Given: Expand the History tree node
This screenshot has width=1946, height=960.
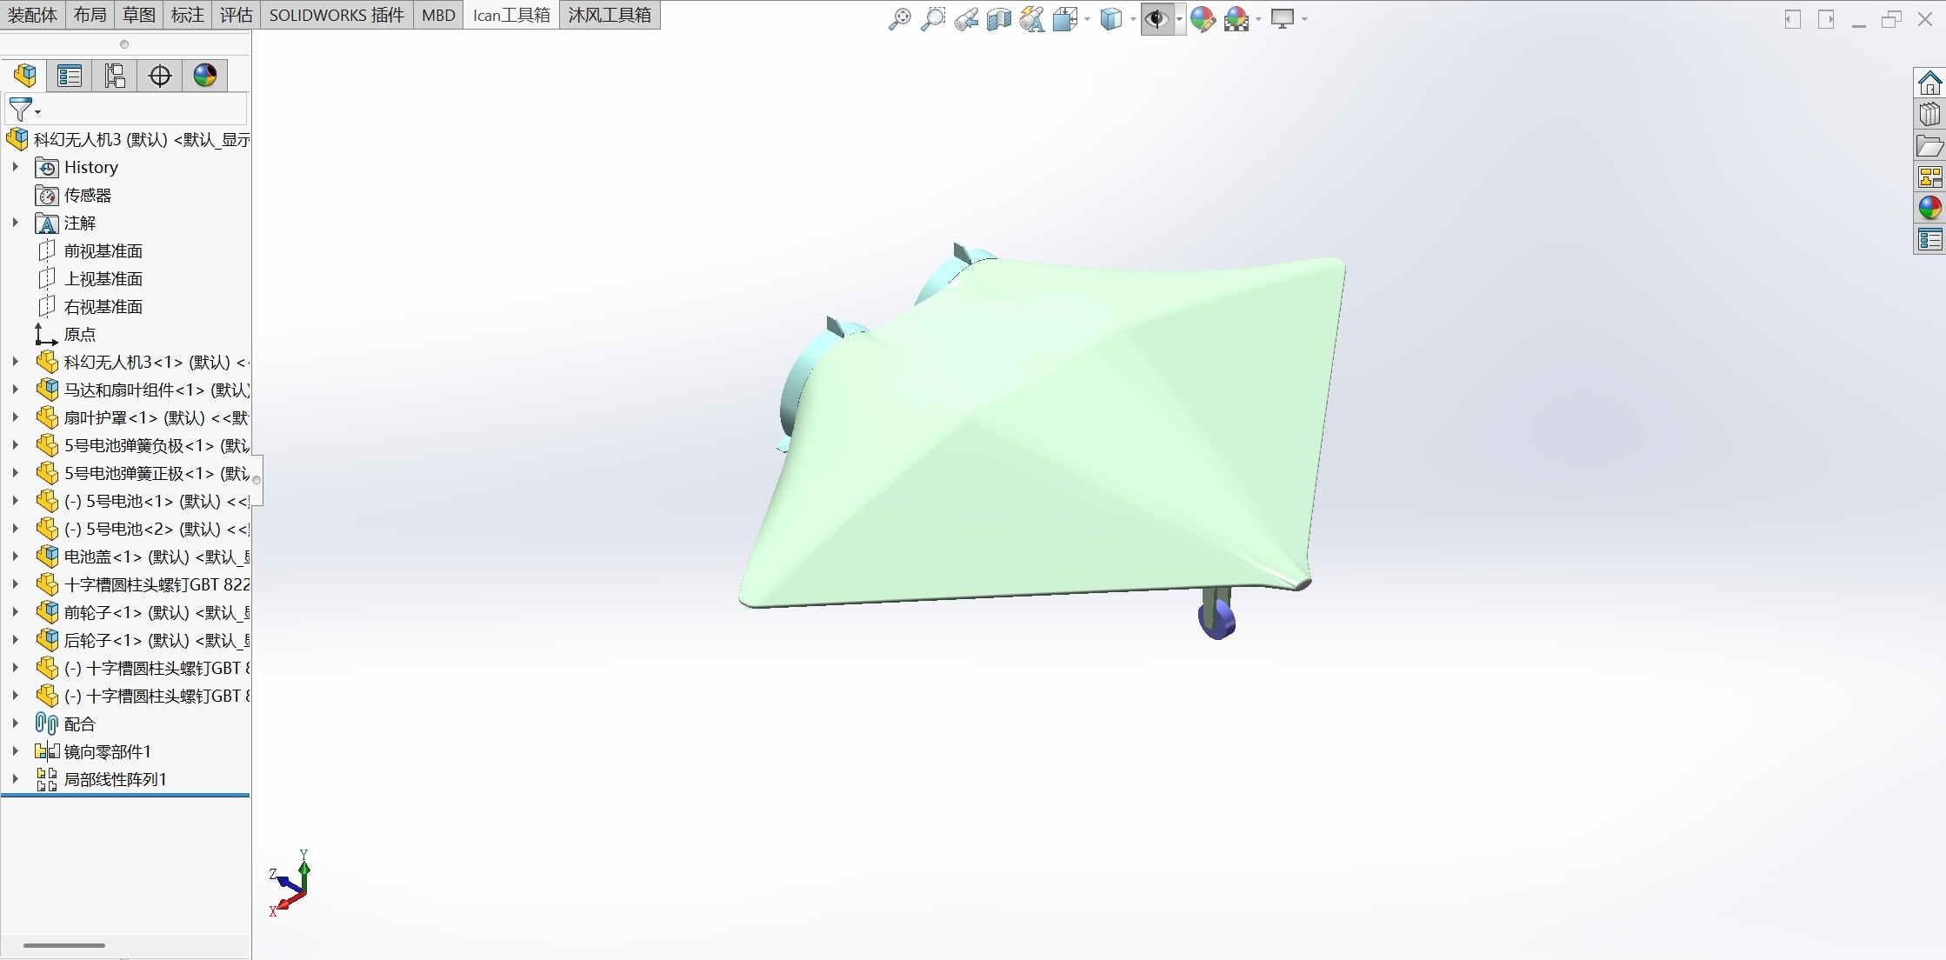Looking at the screenshot, I should (15, 167).
